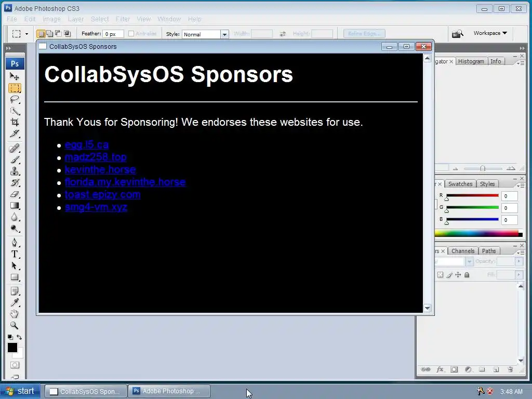This screenshot has height=399, width=532.
Task: Choose Subtract from selection mode
Action: pyautogui.click(x=58, y=34)
